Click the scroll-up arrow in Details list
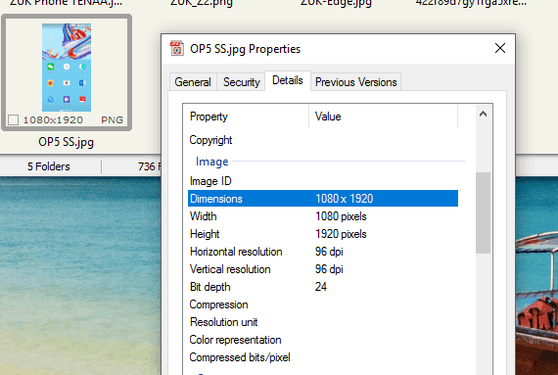 click(483, 115)
